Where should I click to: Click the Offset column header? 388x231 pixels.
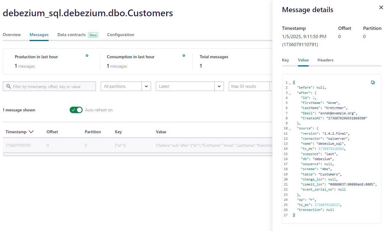click(52, 132)
